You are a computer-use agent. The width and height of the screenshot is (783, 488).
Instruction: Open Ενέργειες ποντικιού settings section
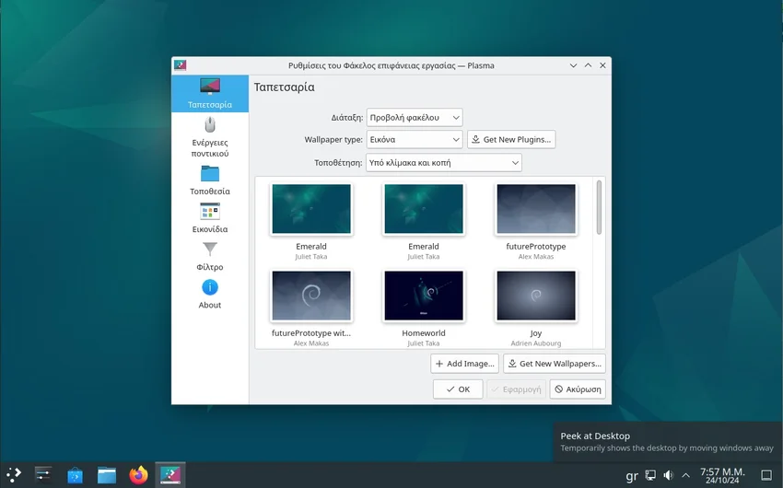(210, 136)
